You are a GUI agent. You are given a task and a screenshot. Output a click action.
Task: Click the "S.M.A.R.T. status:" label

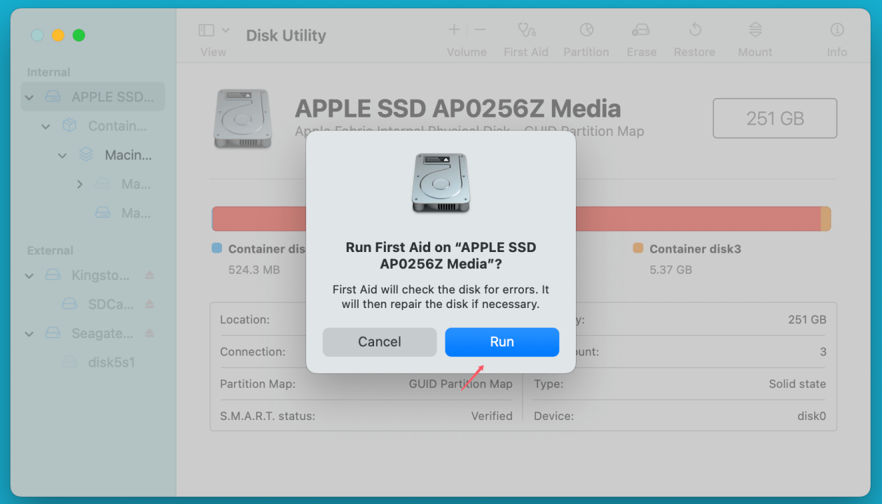click(268, 416)
